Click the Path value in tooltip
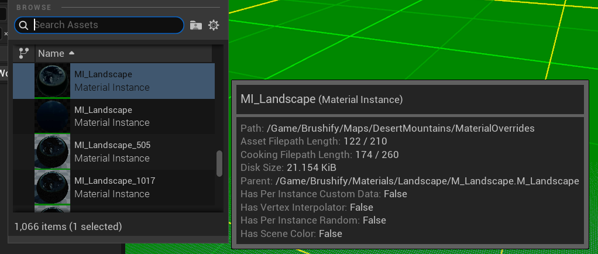This screenshot has height=254, width=598. click(401, 129)
